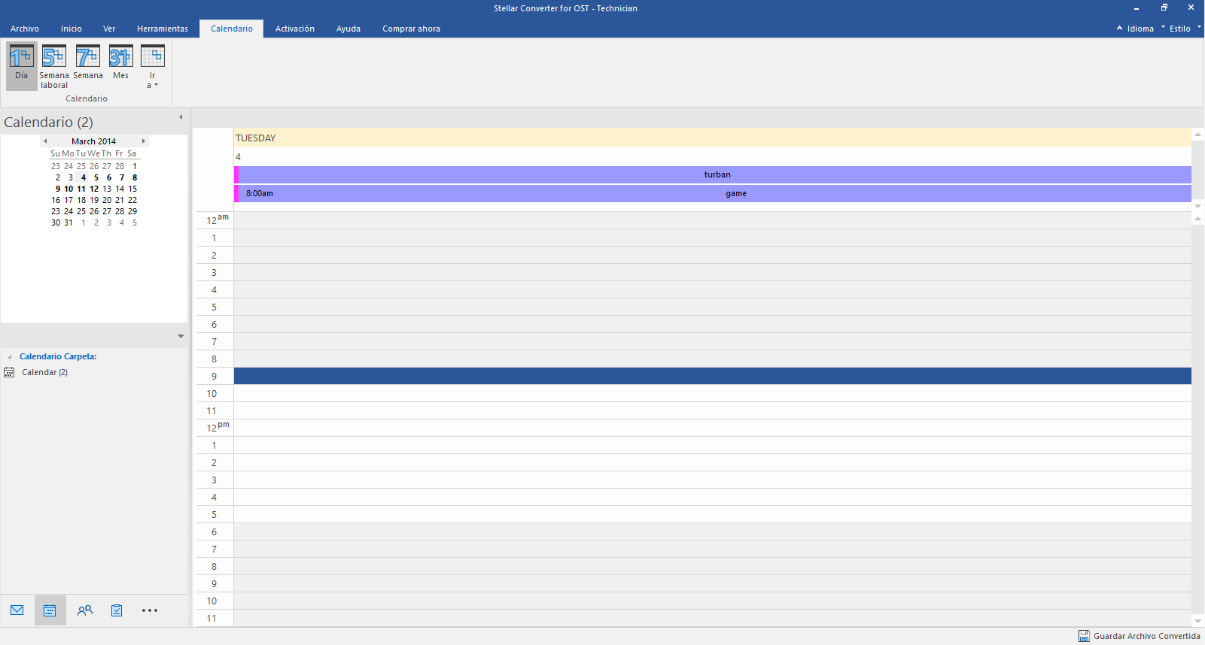The width and height of the screenshot is (1205, 645).
Task: Select the highlighted 9 am time slot
Action: pyautogui.click(x=713, y=376)
